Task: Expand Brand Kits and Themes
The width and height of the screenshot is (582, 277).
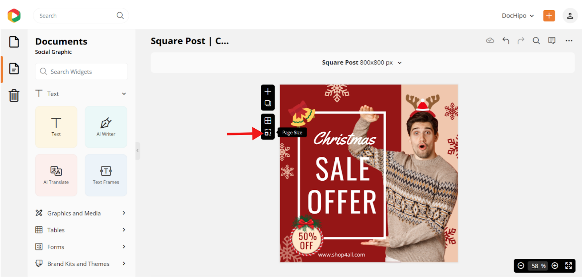Action: coord(124,264)
